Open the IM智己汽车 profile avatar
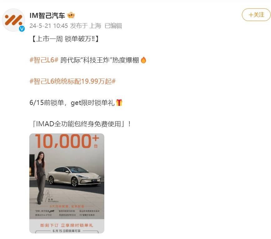This screenshot has width=271, height=239. [13, 20]
